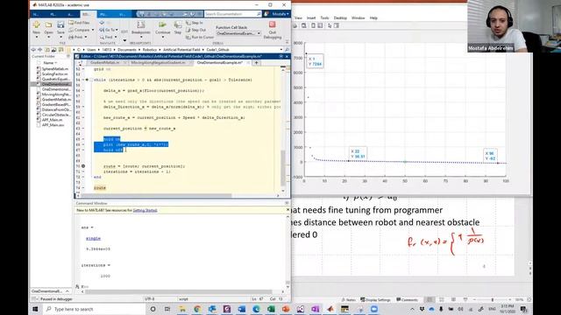This screenshot has height=315, width=561.
Task: Click the Quit Debugging icon
Action: [273, 24]
